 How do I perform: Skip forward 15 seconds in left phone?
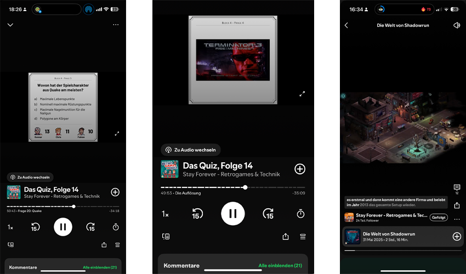click(x=90, y=227)
